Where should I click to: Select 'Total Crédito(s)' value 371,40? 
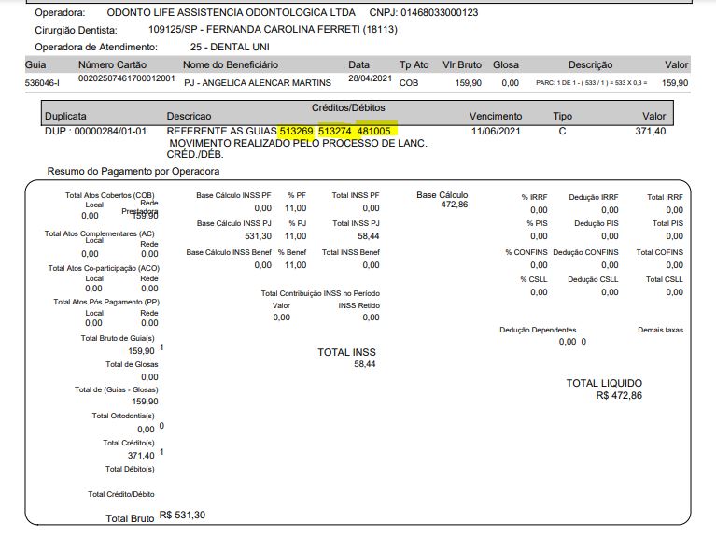click(141, 456)
